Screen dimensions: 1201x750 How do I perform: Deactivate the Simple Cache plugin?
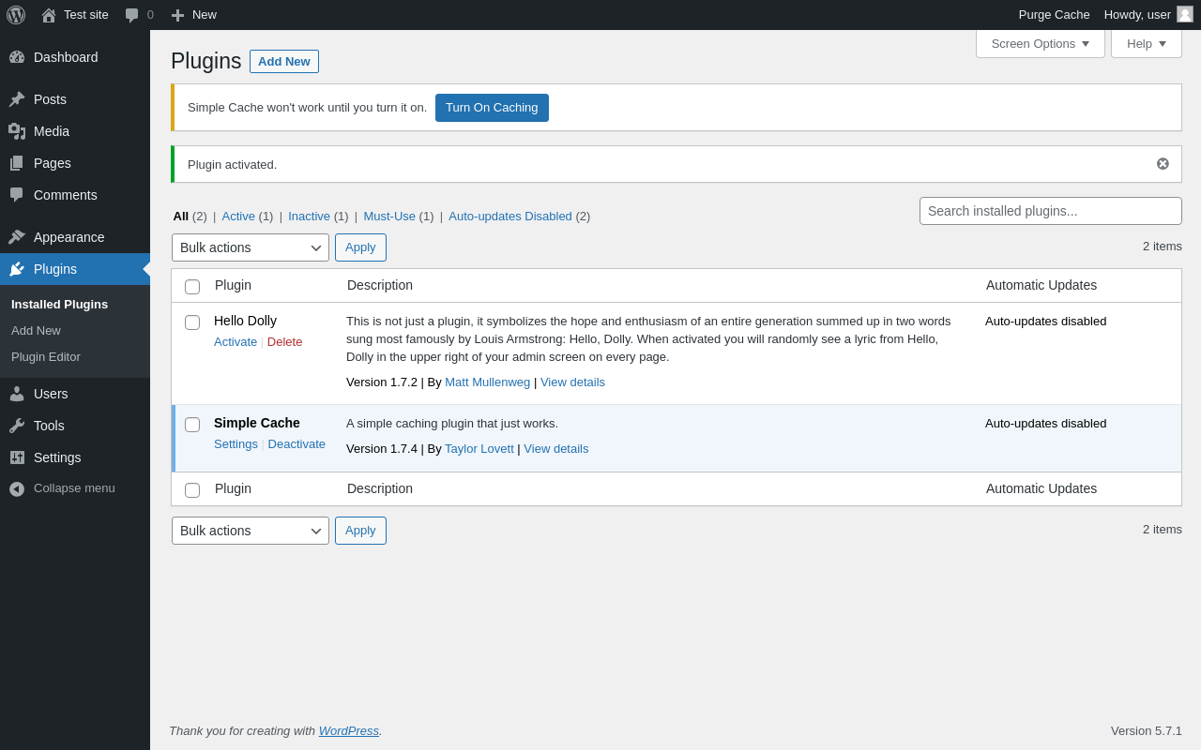tap(296, 444)
